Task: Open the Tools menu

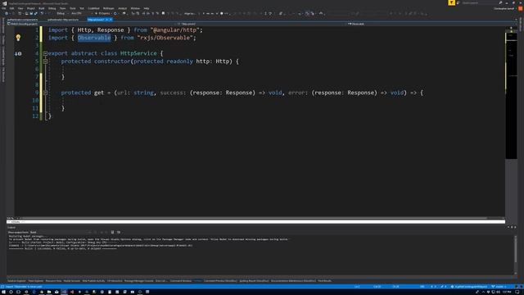Action: (x=72, y=8)
